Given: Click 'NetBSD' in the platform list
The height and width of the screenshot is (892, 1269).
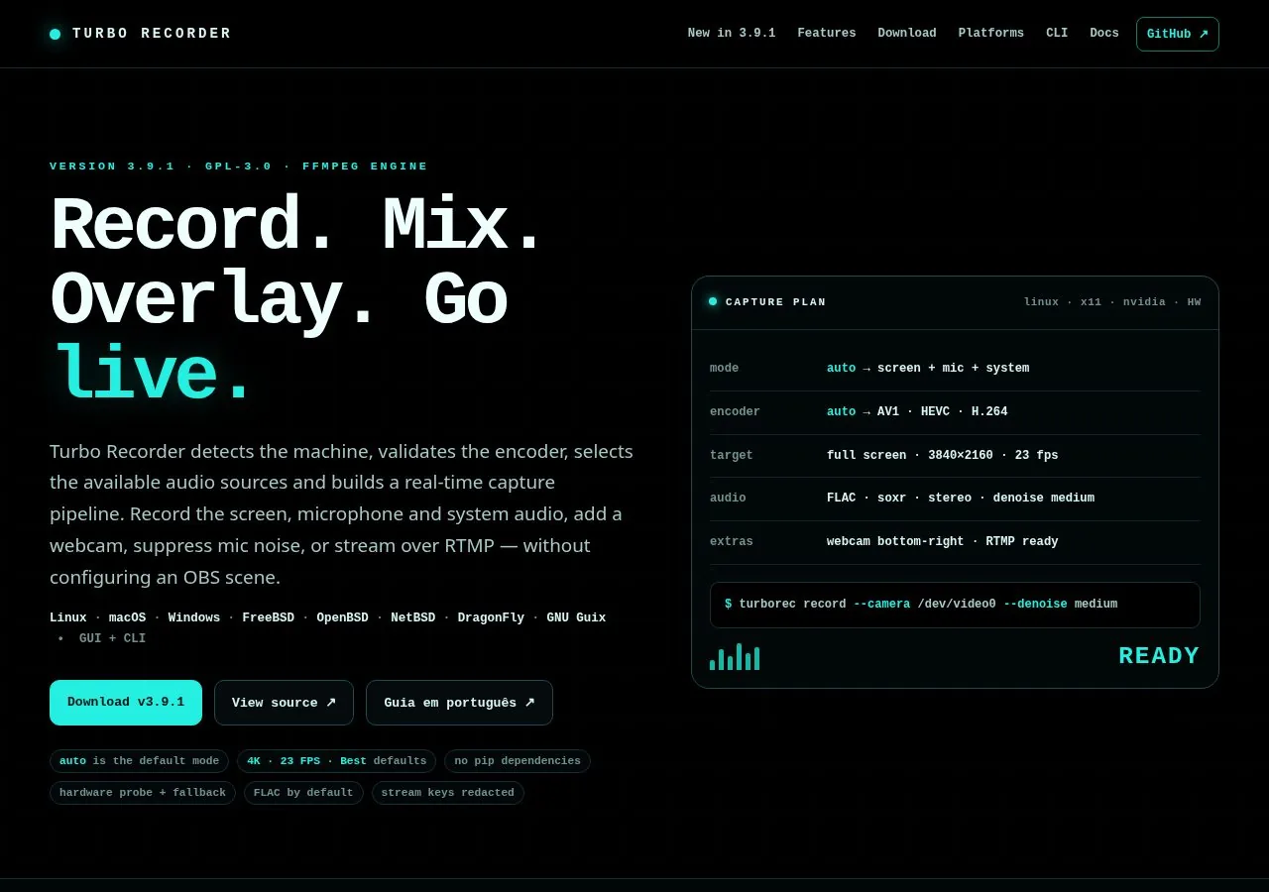Looking at the screenshot, I should 413,618.
